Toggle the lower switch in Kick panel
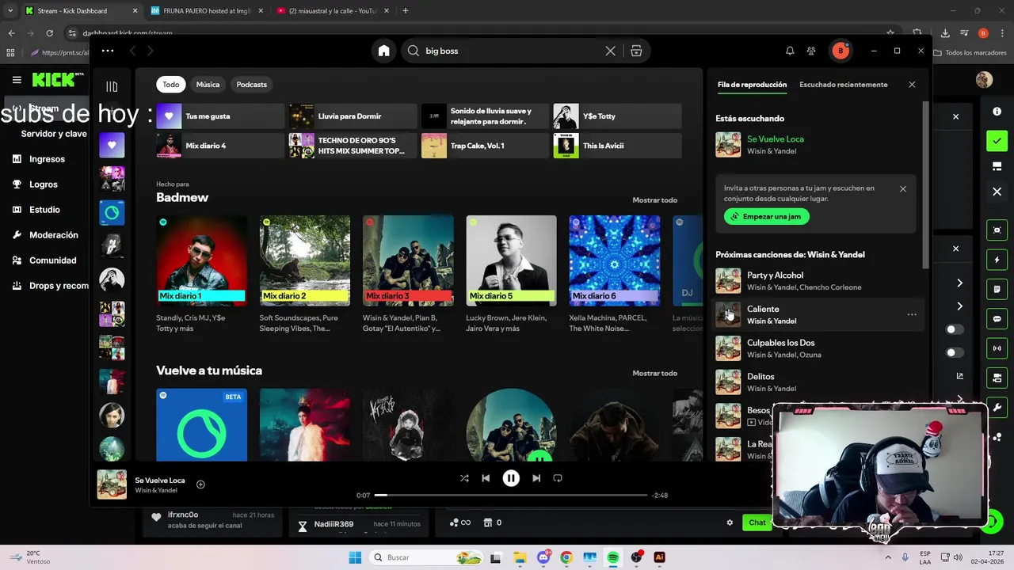 tap(955, 353)
